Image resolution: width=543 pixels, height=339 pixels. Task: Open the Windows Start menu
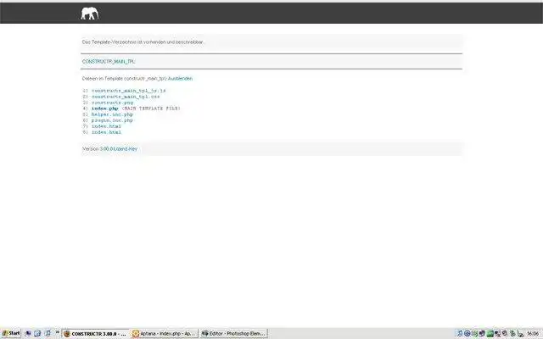click(11, 333)
